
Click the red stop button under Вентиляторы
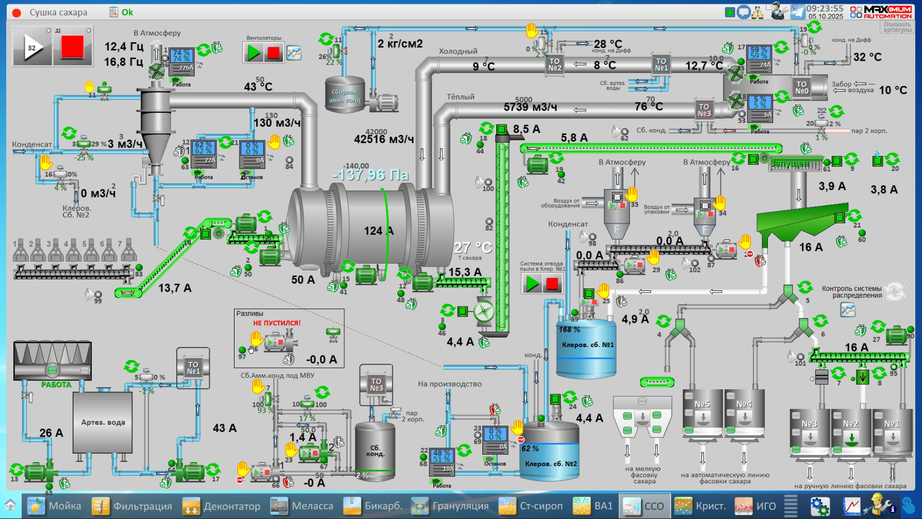point(274,53)
